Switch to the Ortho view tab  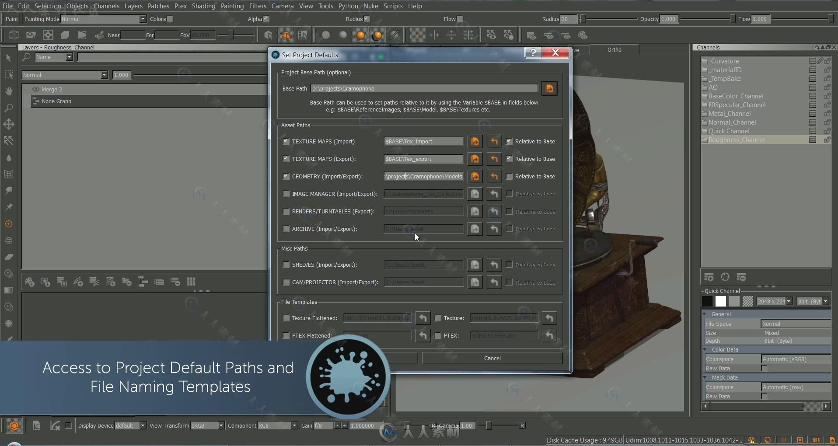point(614,50)
